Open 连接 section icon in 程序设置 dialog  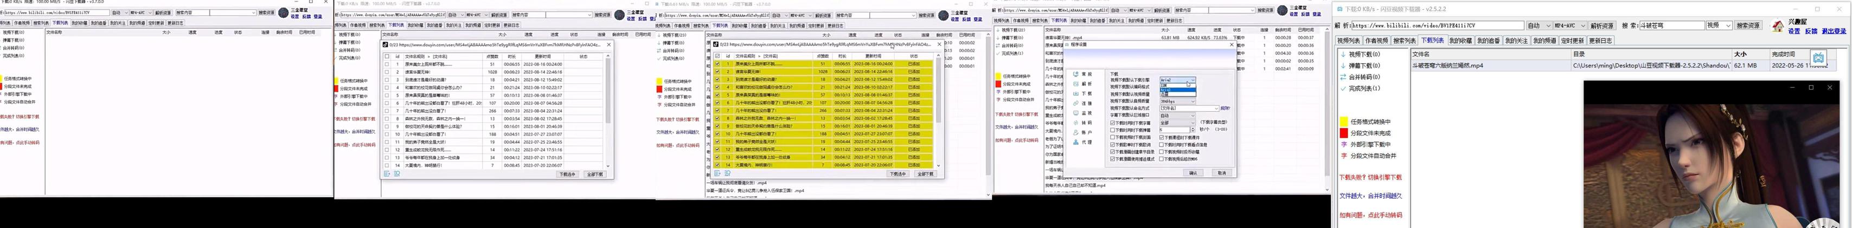[1076, 103]
